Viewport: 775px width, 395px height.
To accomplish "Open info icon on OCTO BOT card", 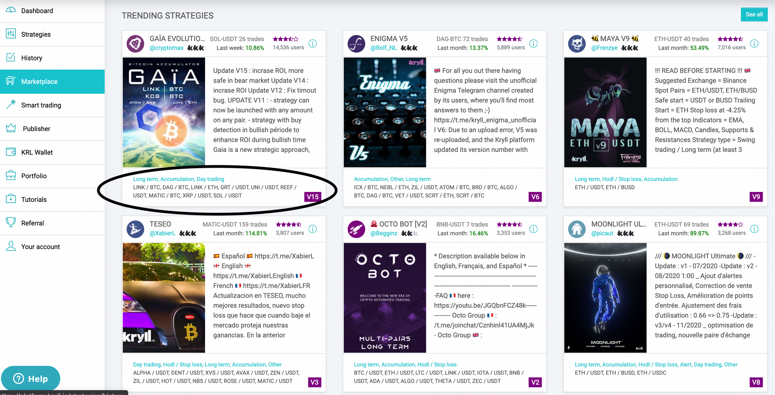I will [x=534, y=229].
